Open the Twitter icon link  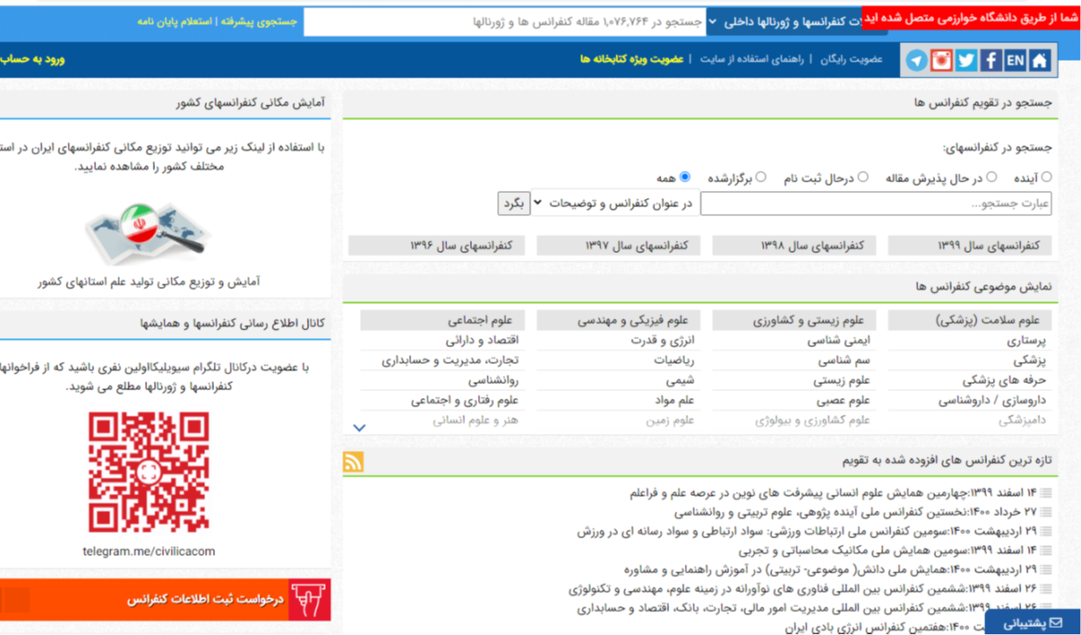[966, 60]
